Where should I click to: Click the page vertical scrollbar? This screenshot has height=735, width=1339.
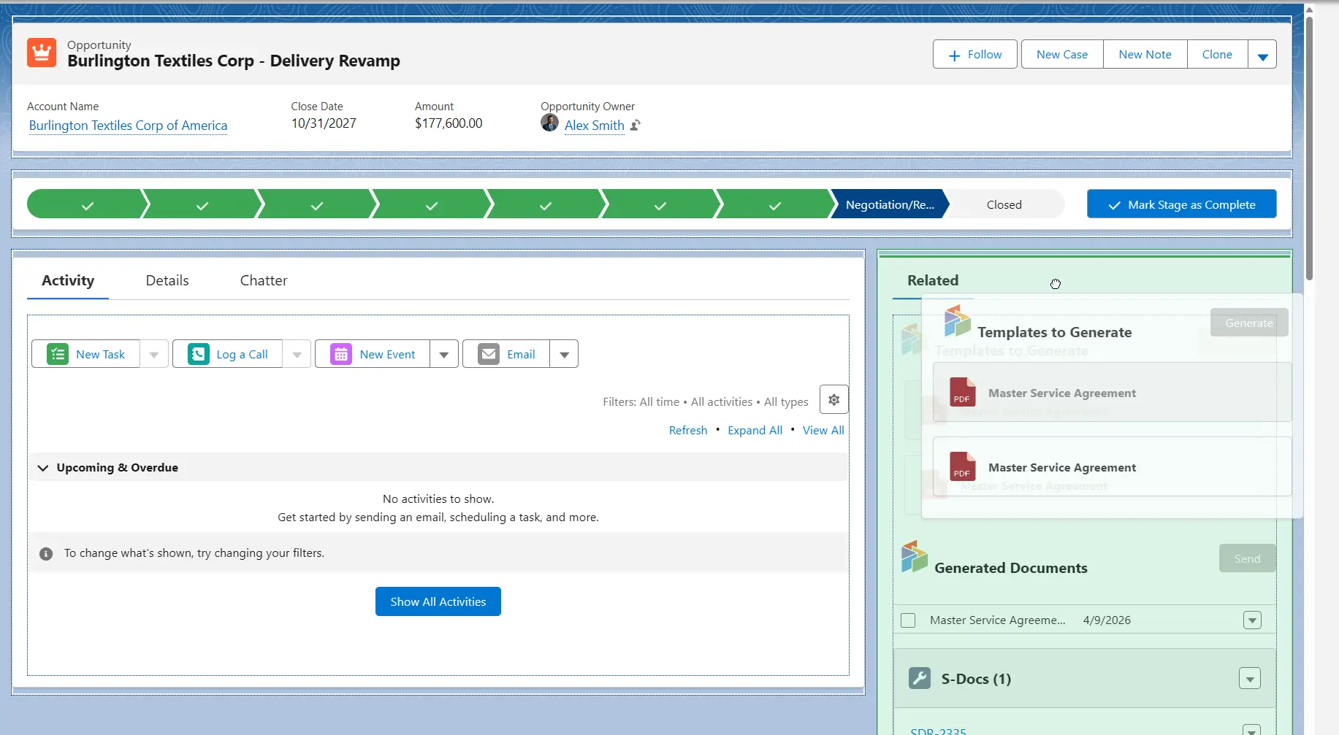pos(1309,146)
